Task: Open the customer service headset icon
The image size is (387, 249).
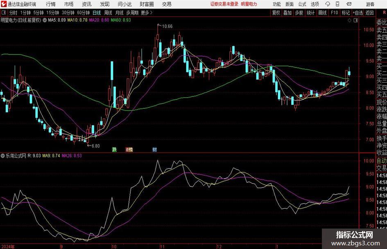Action: click(328, 4)
